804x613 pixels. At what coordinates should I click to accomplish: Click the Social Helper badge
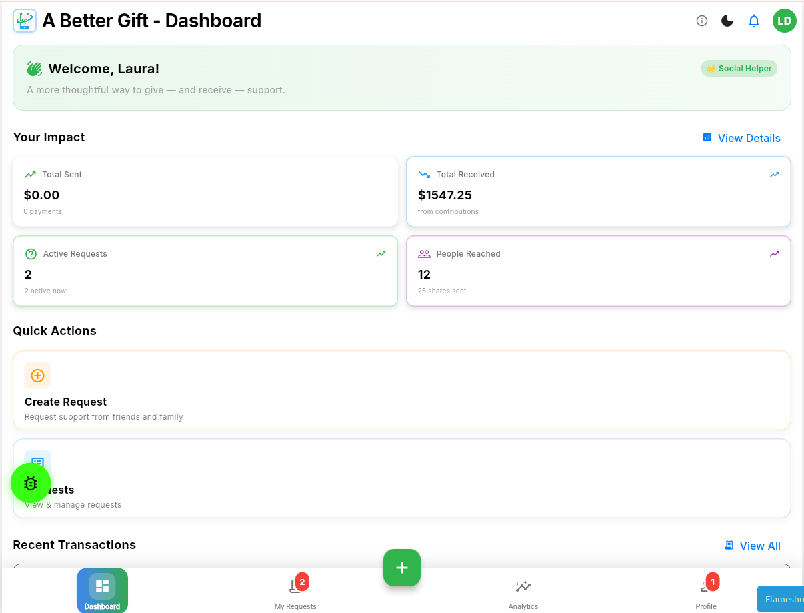739,69
